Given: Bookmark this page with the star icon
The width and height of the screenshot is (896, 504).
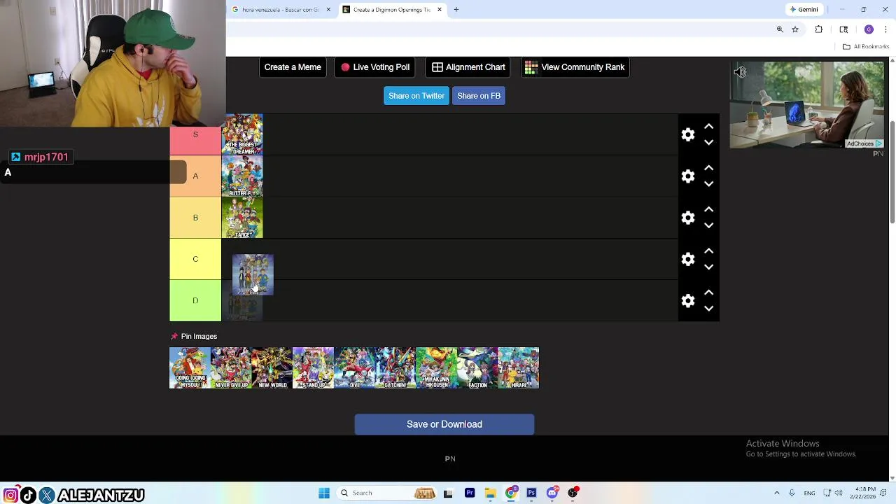Looking at the screenshot, I should [795, 29].
